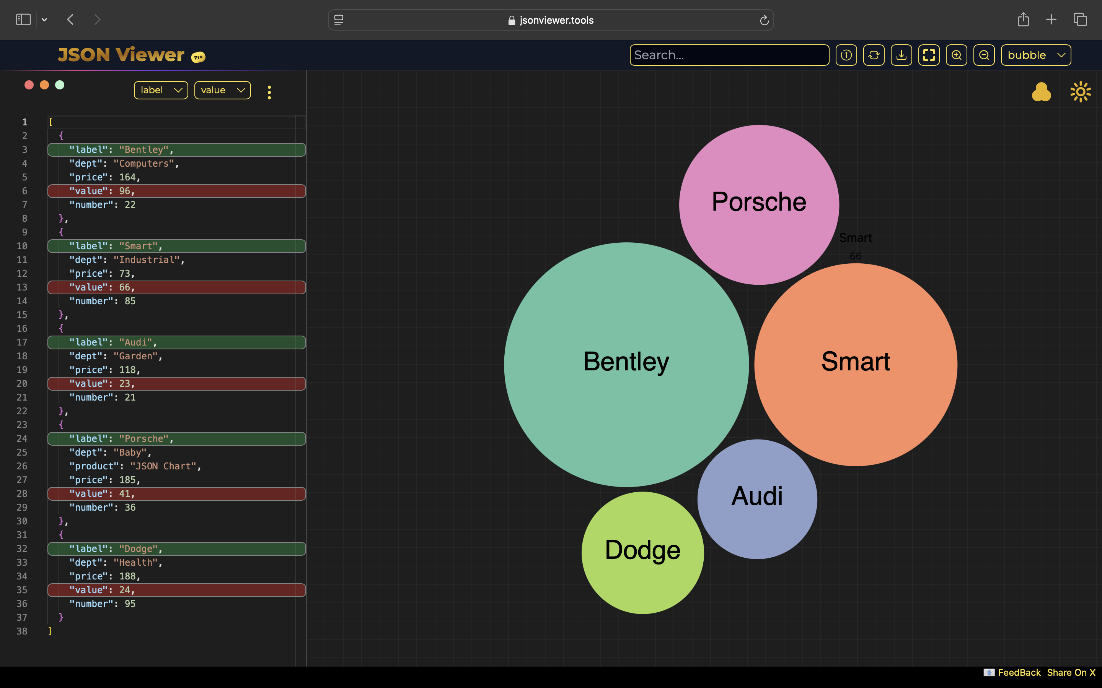Click the line "label": "Bentley"
Viewport: 1102px width, 688px height.
coord(177,150)
